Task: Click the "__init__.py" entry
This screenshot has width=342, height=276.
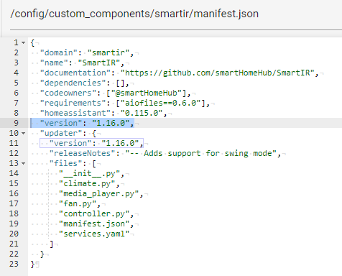Action: [x=89, y=173]
